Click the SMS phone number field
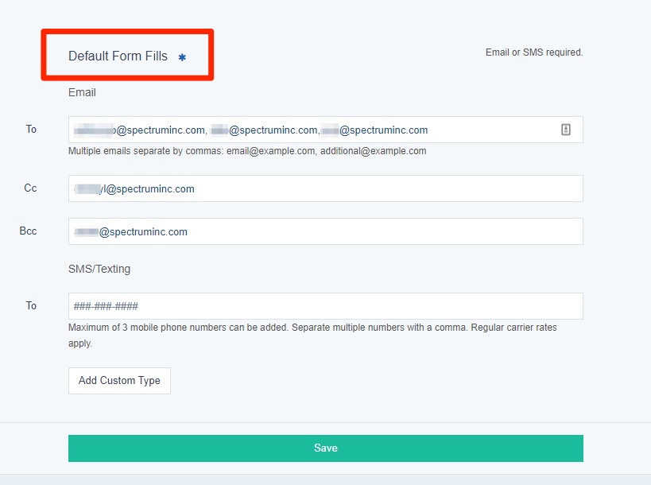The height and width of the screenshot is (485, 651). (325, 306)
